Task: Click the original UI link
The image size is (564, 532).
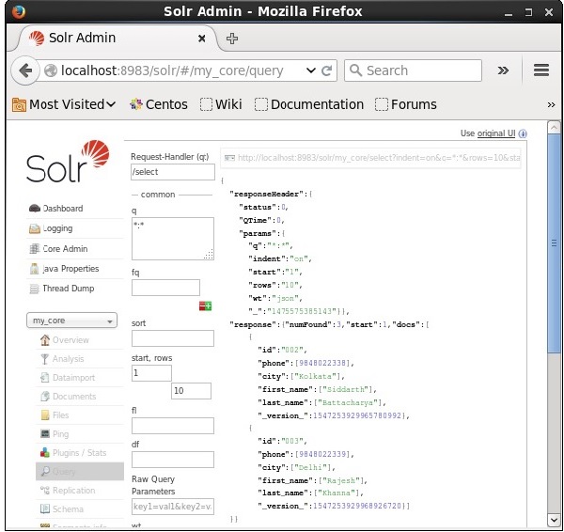Action: click(497, 133)
